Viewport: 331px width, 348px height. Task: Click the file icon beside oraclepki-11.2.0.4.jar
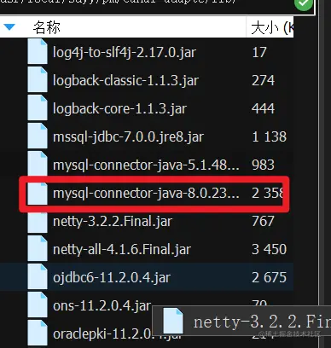pyautogui.click(x=38, y=333)
